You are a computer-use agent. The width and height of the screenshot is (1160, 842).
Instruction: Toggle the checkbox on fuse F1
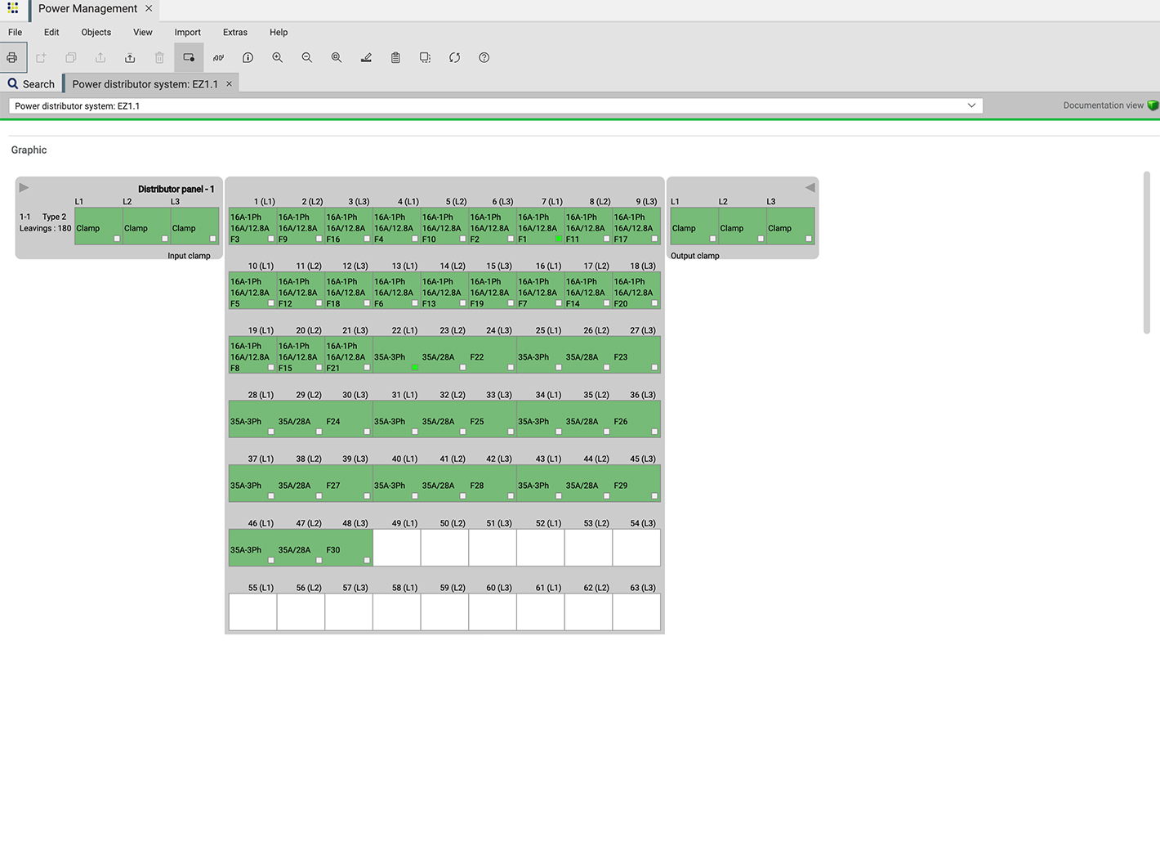pyautogui.click(x=559, y=239)
